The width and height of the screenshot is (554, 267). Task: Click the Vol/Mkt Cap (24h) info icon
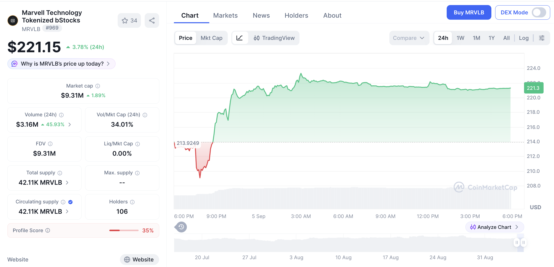click(145, 115)
